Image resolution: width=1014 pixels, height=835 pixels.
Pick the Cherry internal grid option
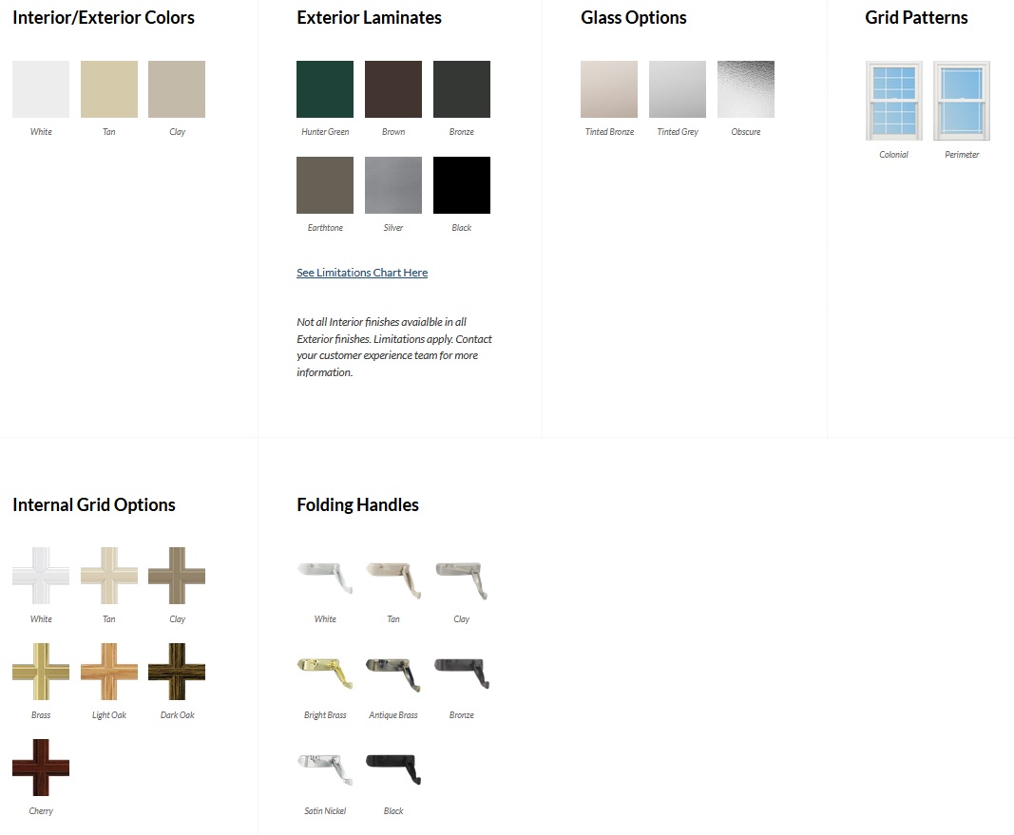coord(41,768)
